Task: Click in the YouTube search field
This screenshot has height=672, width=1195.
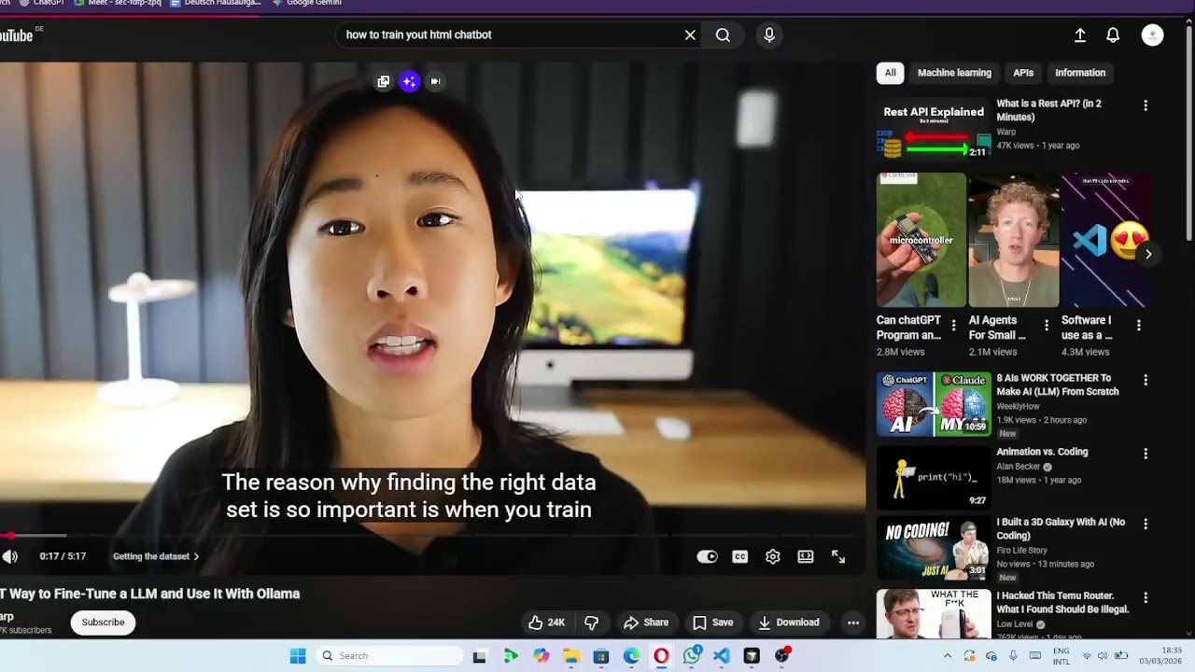Action: tap(509, 35)
